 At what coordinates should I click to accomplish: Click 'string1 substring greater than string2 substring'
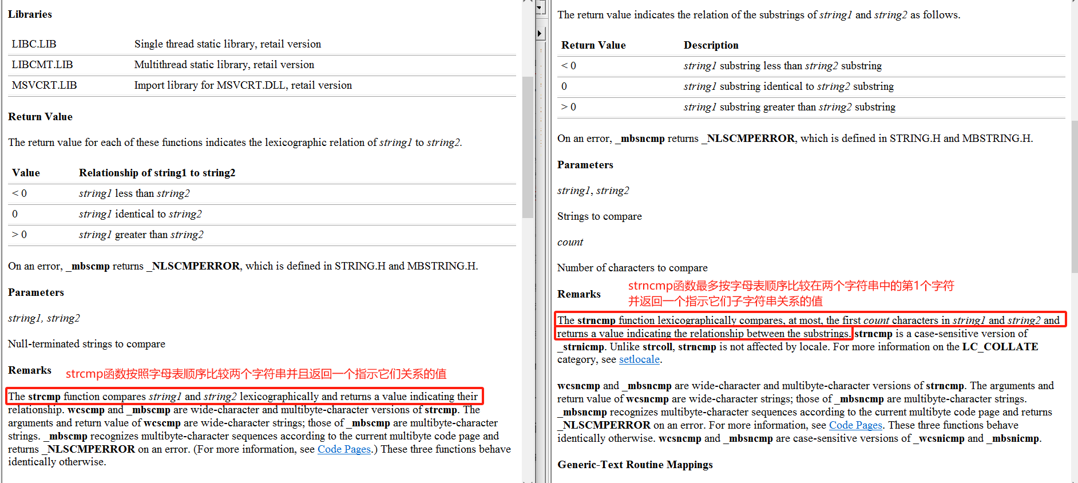click(790, 107)
